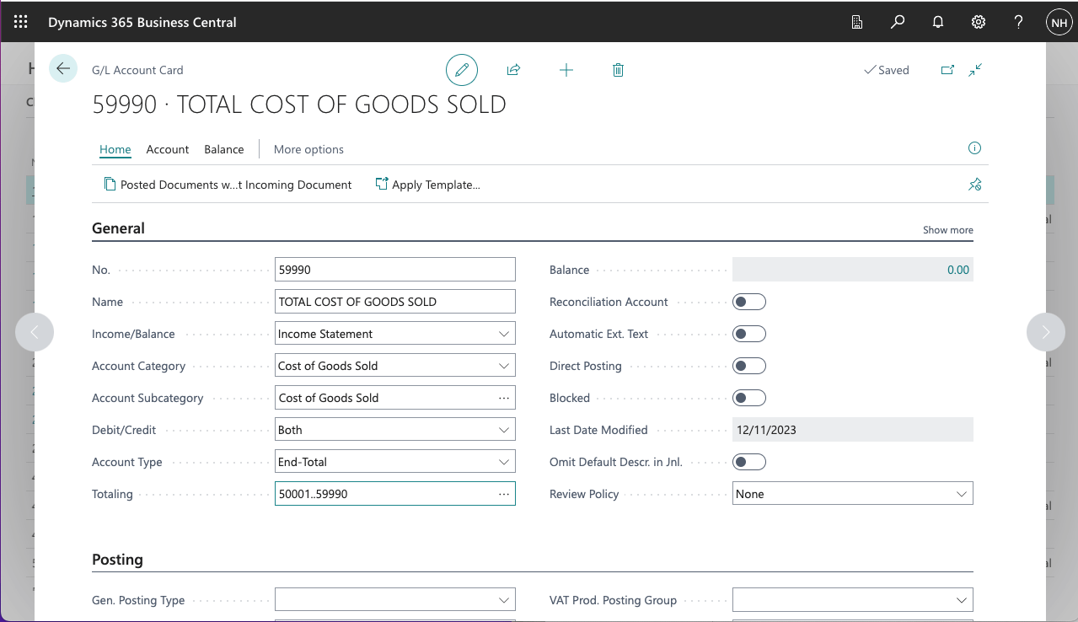Open card in new window icon
The width and height of the screenshot is (1078, 622).
(x=947, y=71)
